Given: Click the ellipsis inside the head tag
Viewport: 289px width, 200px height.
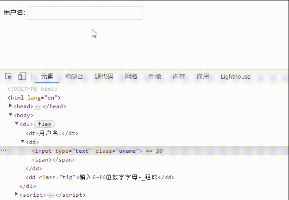Looking at the screenshot, I should pos(38,107).
